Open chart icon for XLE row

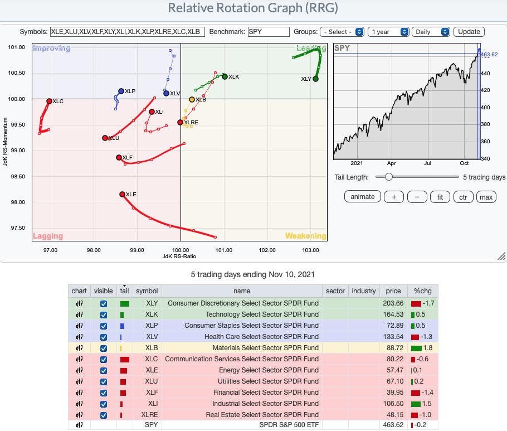pos(79,370)
